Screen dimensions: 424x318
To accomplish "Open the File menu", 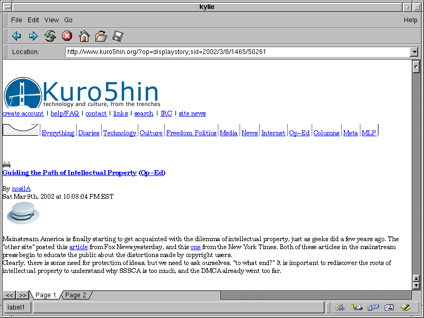I will (x=16, y=20).
